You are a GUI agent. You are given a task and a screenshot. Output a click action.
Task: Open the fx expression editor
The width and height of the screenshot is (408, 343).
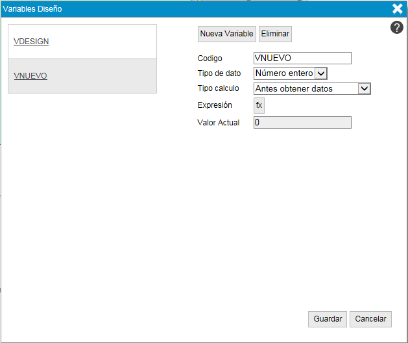[259, 105]
